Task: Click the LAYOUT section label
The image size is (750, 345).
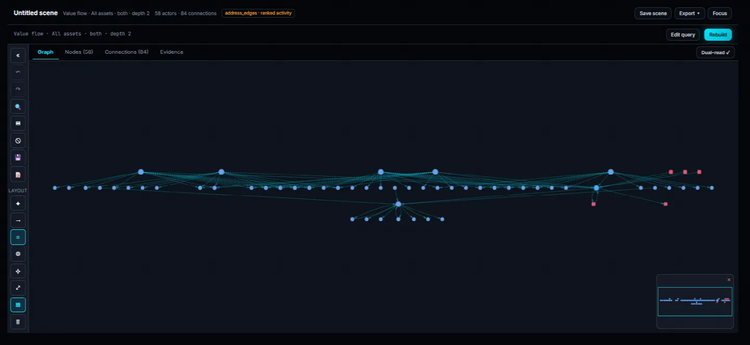Action: (18, 191)
